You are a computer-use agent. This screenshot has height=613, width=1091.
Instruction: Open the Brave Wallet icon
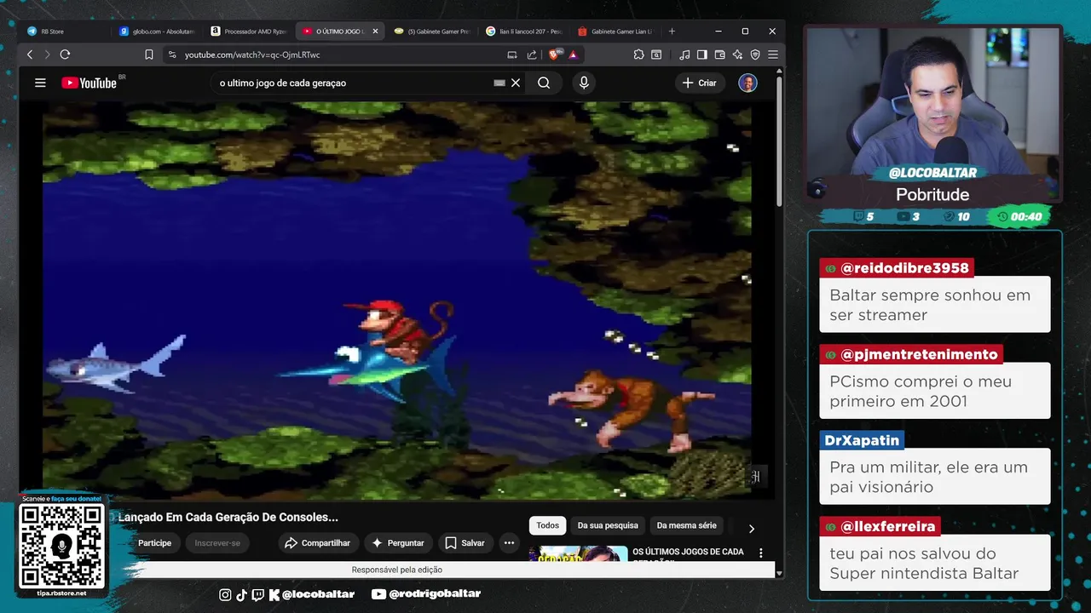click(x=720, y=54)
